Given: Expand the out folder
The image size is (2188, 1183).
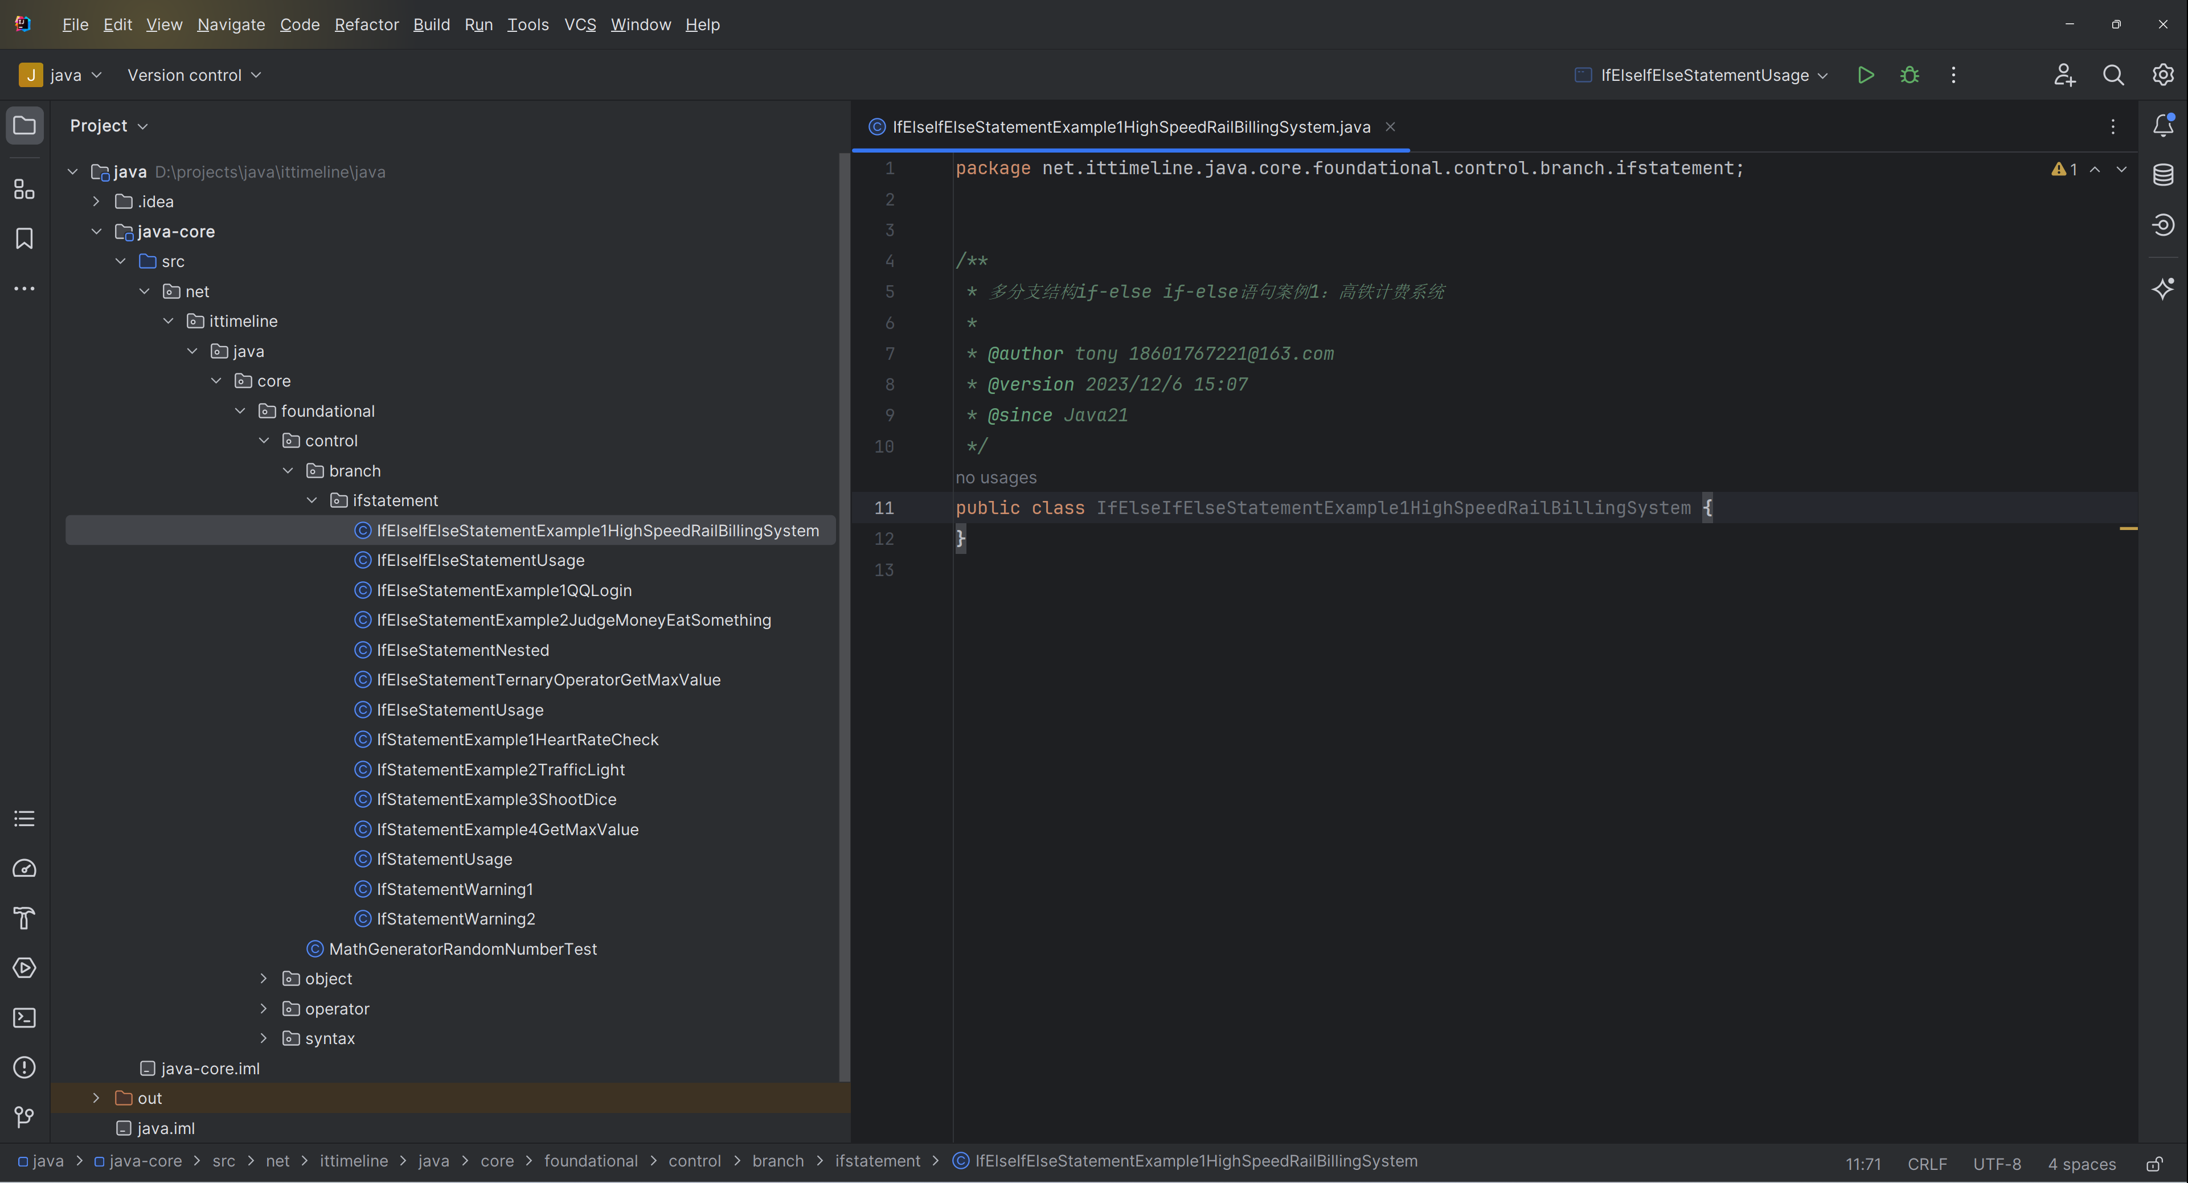Looking at the screenshot, I should click(96, 1098).
